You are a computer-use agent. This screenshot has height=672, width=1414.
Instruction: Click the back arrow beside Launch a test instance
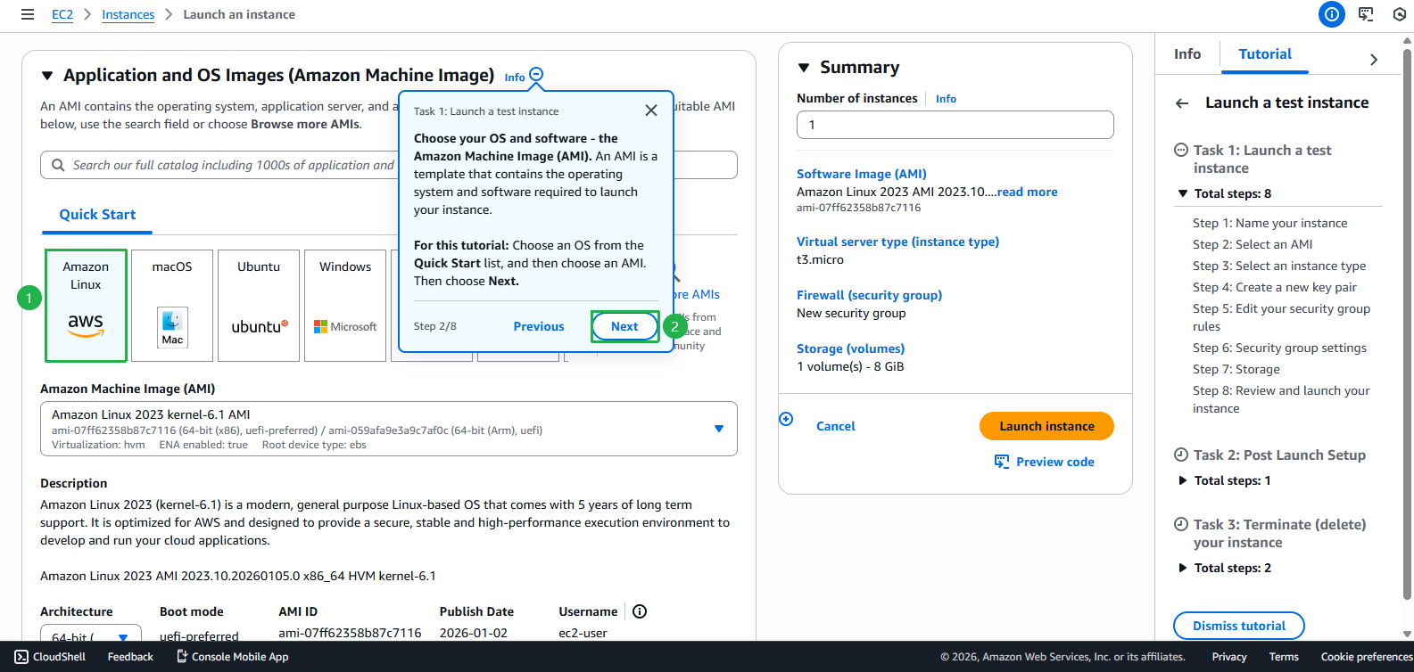coord(1182,103)
